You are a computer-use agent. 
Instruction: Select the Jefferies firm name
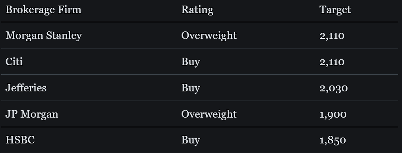click(x=26, y=88)
